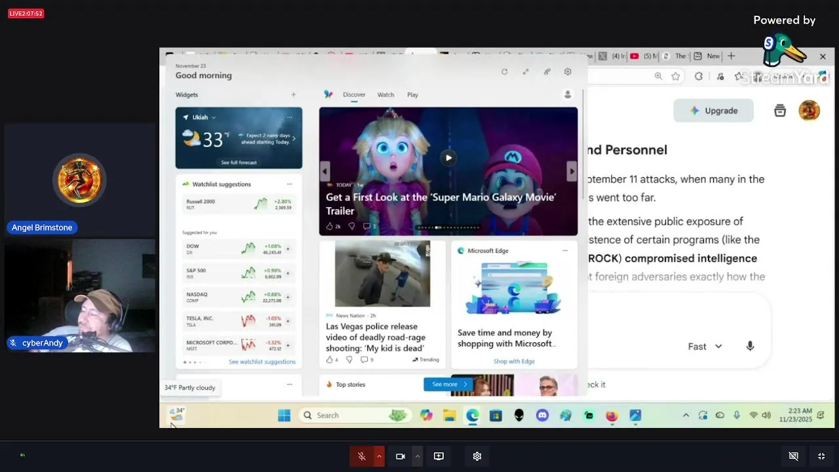Click See full forecast link
Viewport: 839px width, 472px height.
(x=239, y=163)
